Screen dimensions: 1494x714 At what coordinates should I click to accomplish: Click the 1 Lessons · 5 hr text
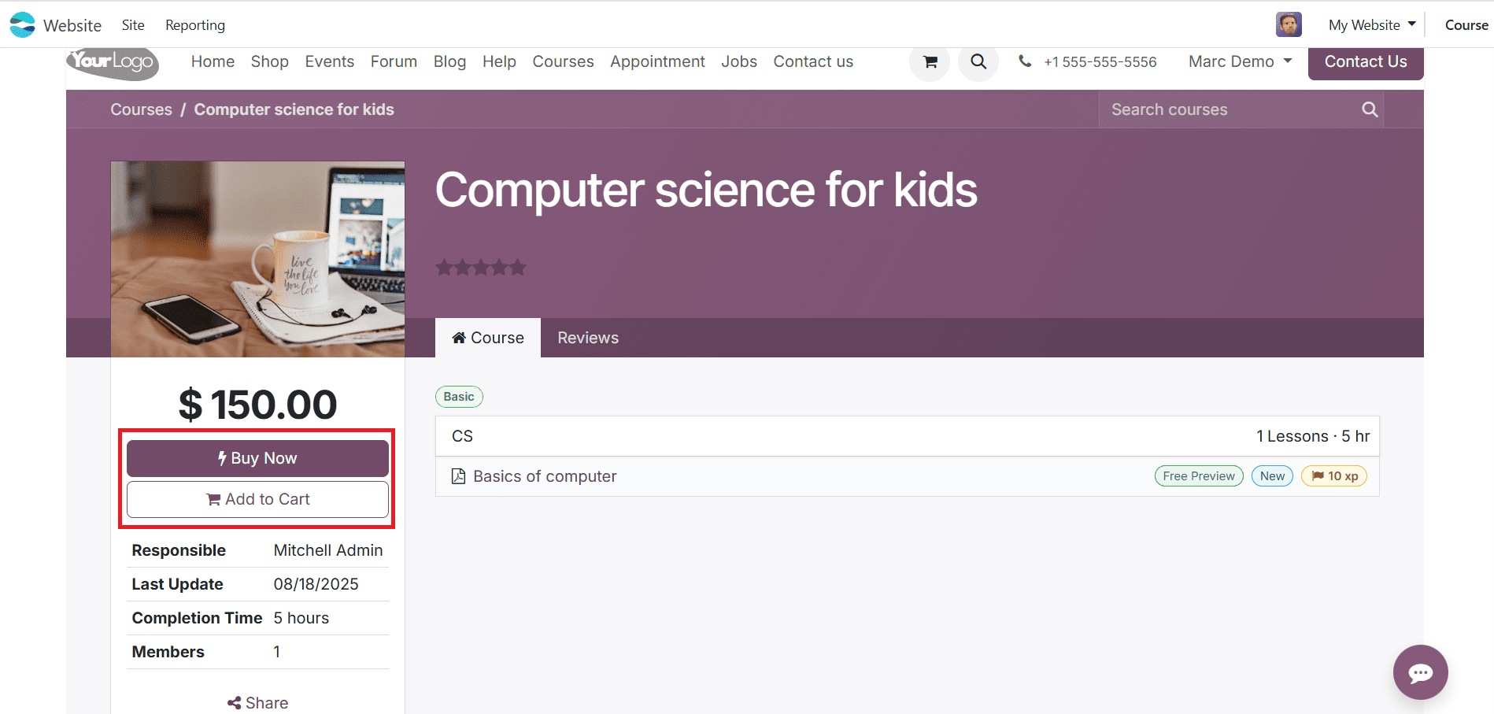pos(1312,436)
